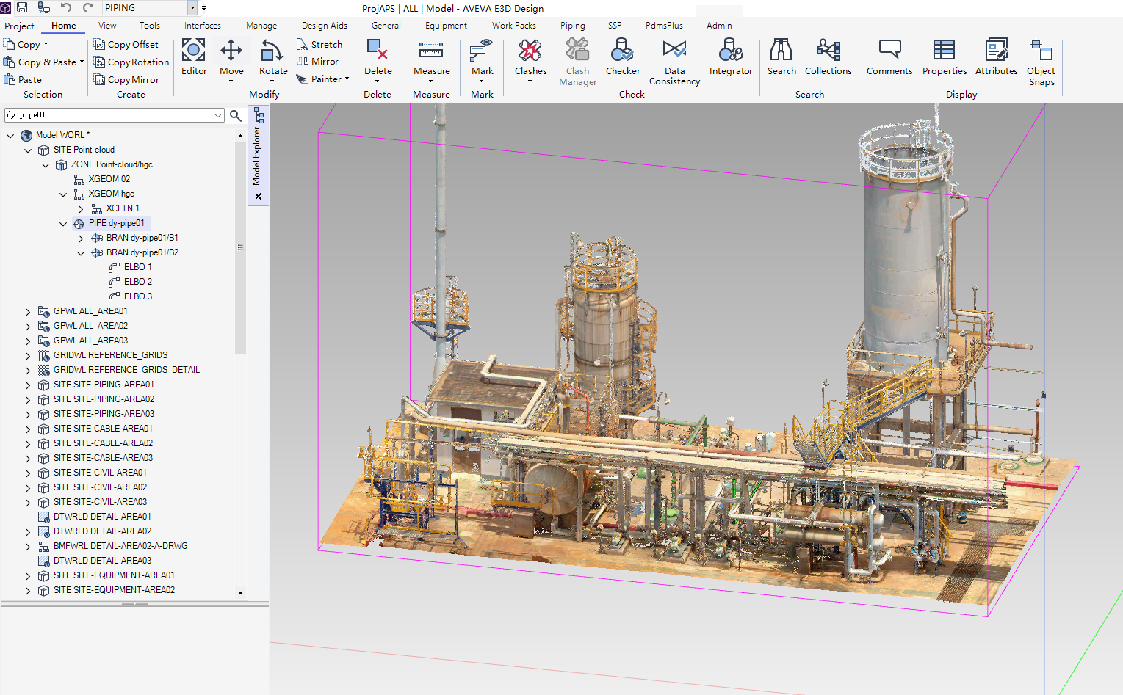Viewport: 1123px width, 695px height.
Task: Expand SITE SITE-PIPING-AREA01 node
Action: (x=28, y=385)
